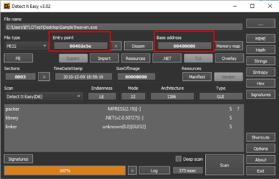Screen dimensions: 279x179
Task: Close the Detect It Easy window
Action: (270, 6)
